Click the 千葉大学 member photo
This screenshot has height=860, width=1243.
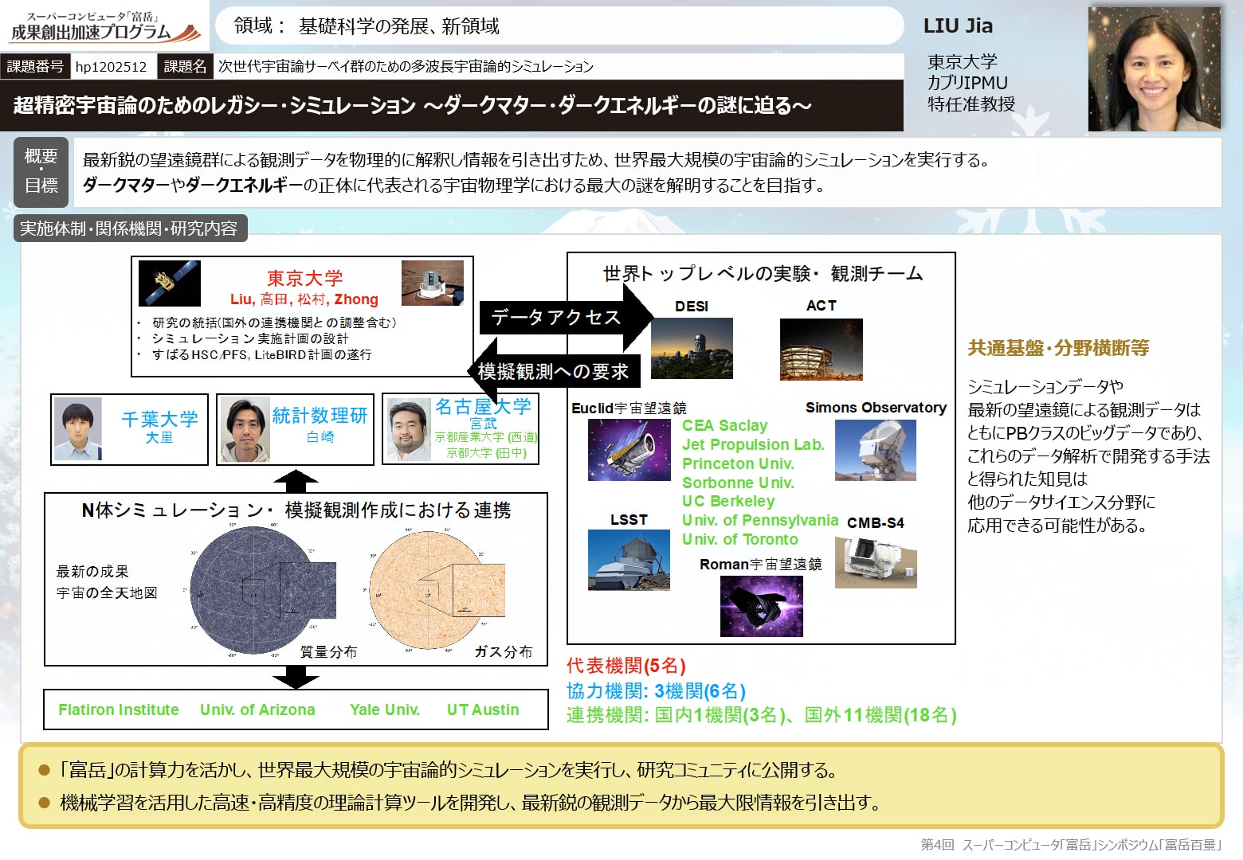click(x=78, y=429)
